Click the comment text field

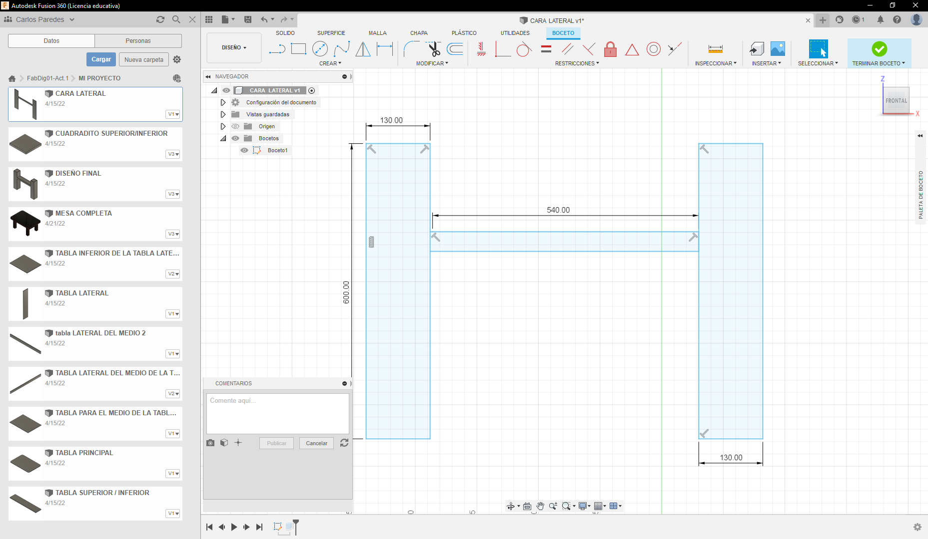pos(277,413)
